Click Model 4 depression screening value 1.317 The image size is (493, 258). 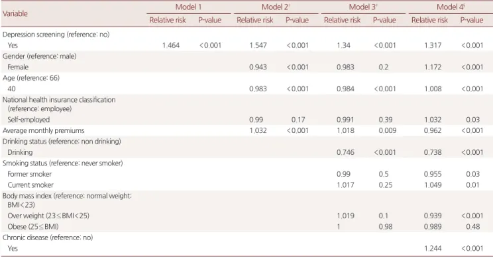pyautogui.click(x=433, y=45)
